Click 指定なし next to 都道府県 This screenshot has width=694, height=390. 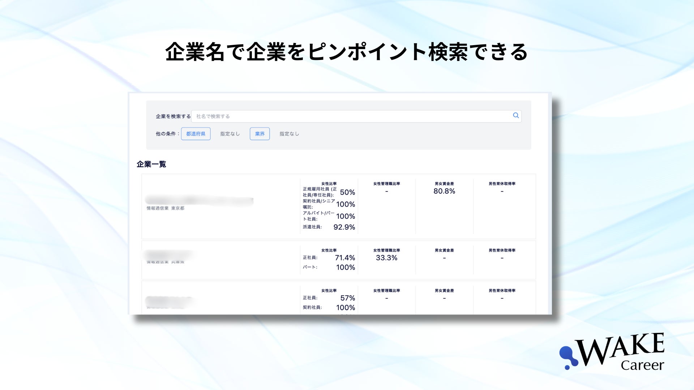tap(230, 134)
